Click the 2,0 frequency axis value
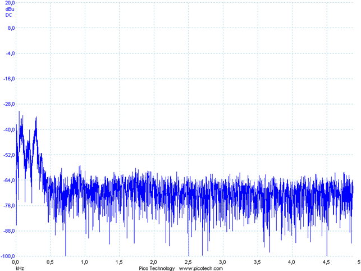Viewport: 361px width, 271px height. (x=154, y=262)
